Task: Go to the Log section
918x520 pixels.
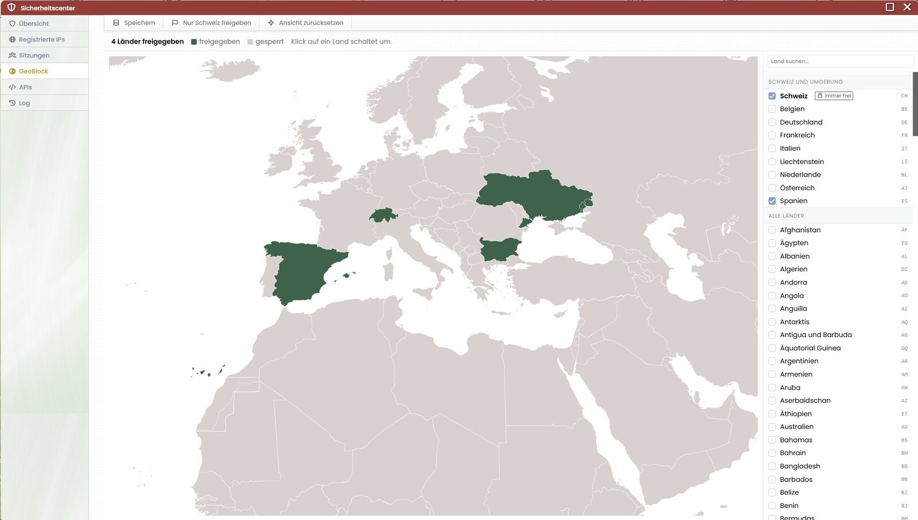Action: [x=45, y=103]
